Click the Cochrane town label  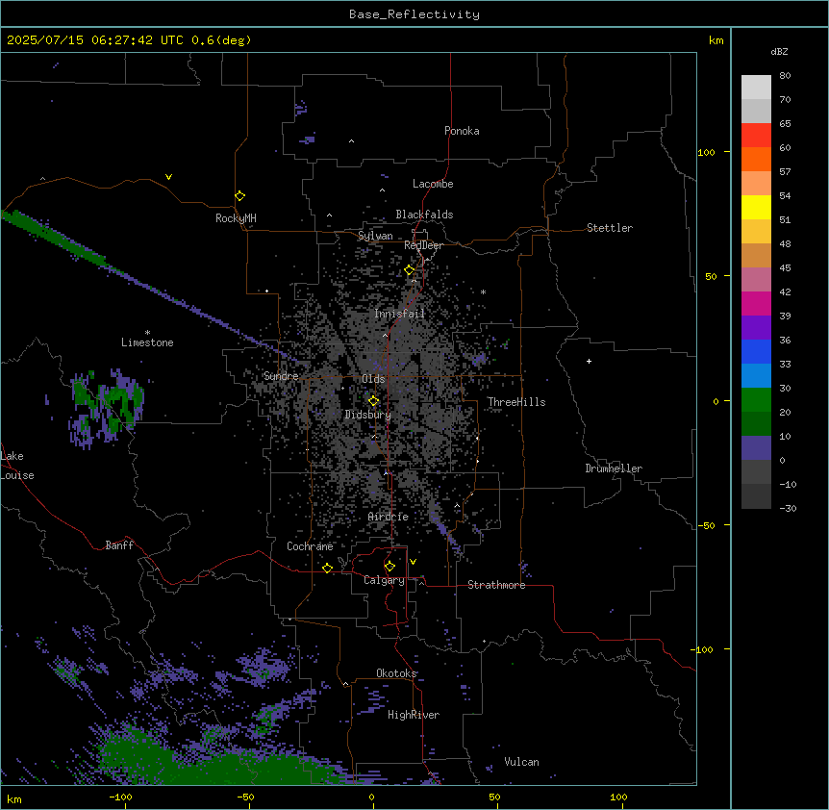pos(310,546)
